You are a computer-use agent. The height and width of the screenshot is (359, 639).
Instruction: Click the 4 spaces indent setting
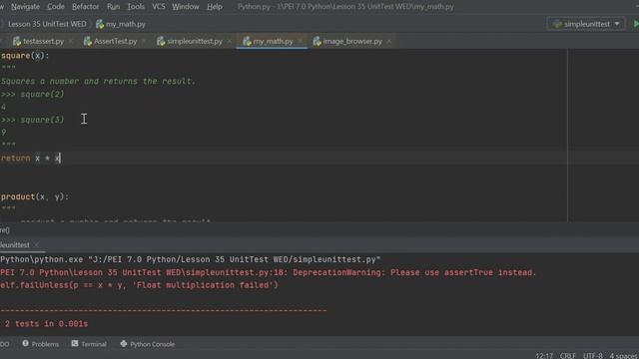pos(624,356)
